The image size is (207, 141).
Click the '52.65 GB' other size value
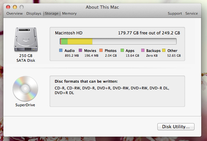(174, 56)
